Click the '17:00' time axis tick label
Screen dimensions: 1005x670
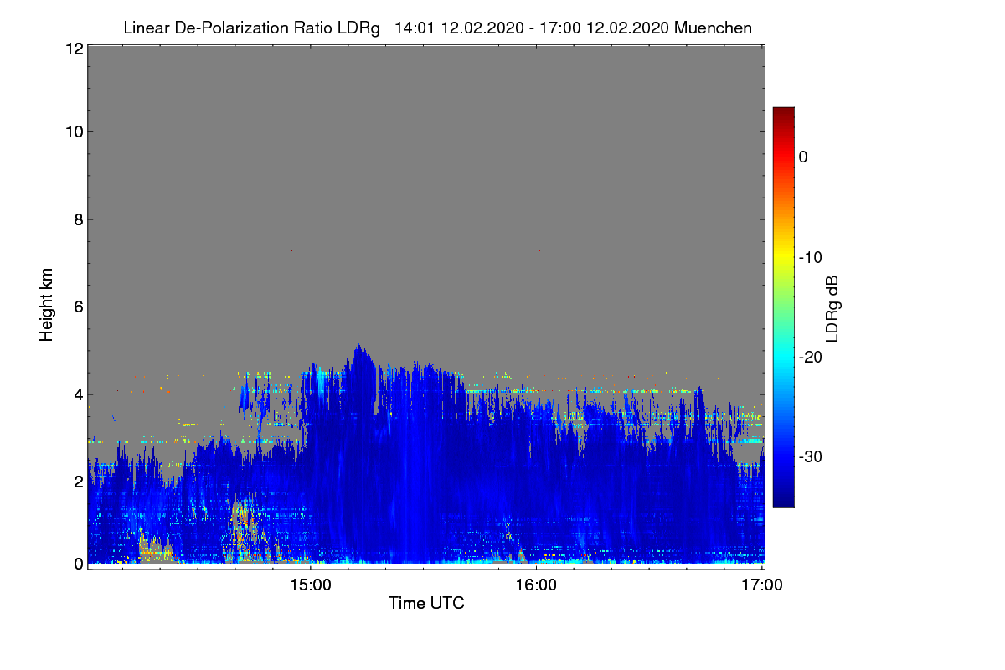763,585
